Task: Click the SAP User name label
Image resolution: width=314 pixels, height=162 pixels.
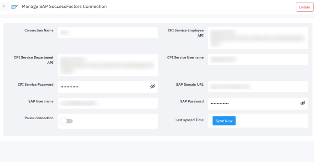Action: click(x=41, y=101)
